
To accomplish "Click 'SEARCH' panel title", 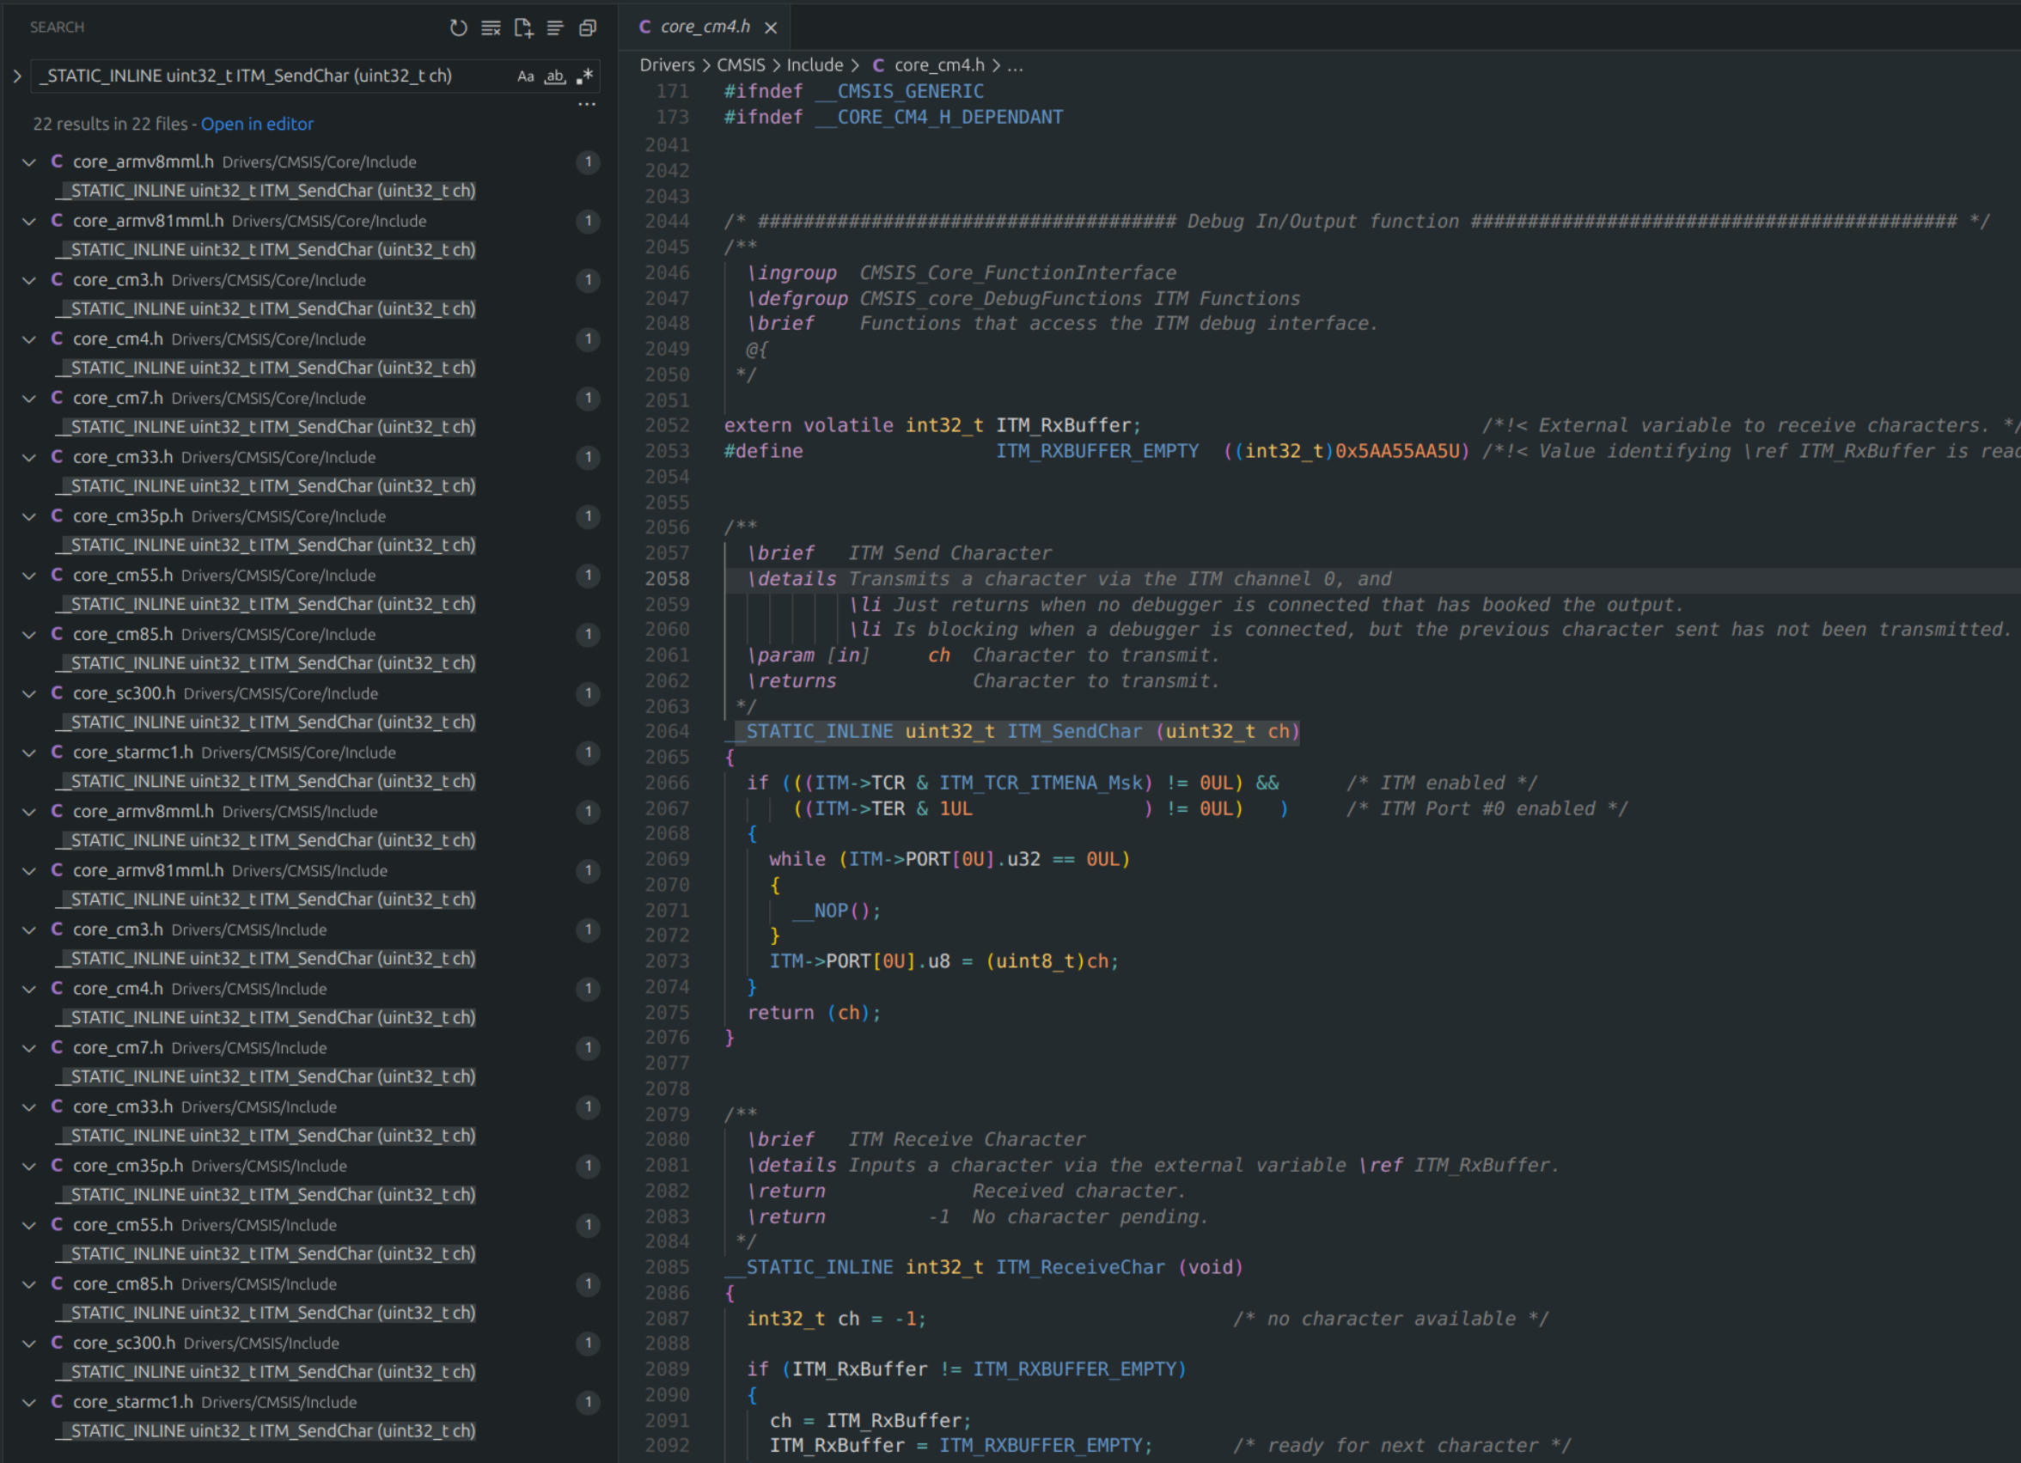I will point(57,27).
